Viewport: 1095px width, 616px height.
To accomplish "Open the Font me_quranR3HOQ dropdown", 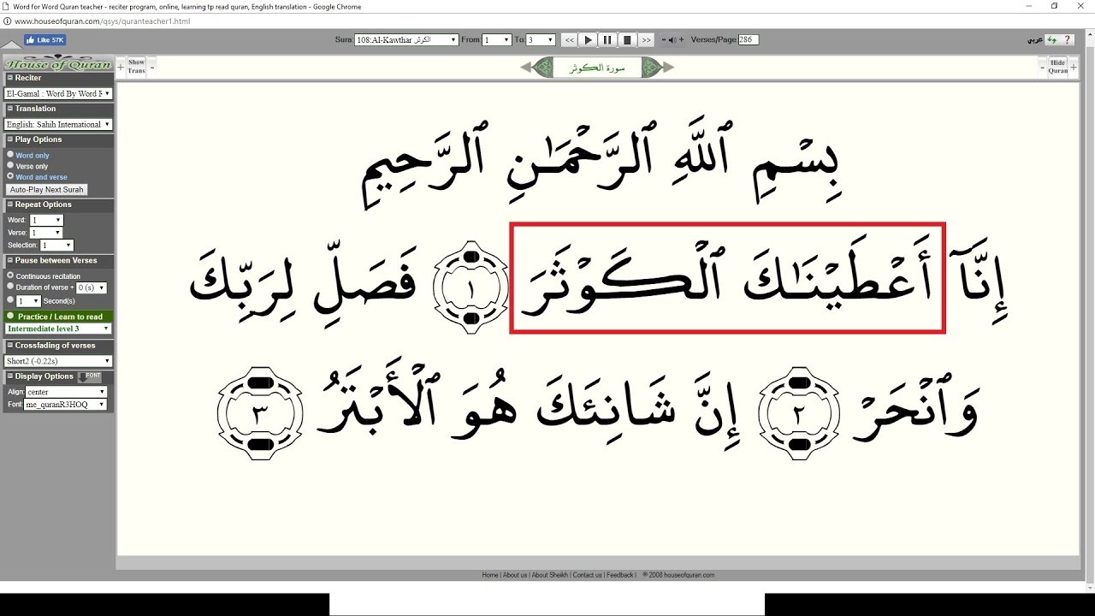I will pyautogui.click(x=65, y=405).
